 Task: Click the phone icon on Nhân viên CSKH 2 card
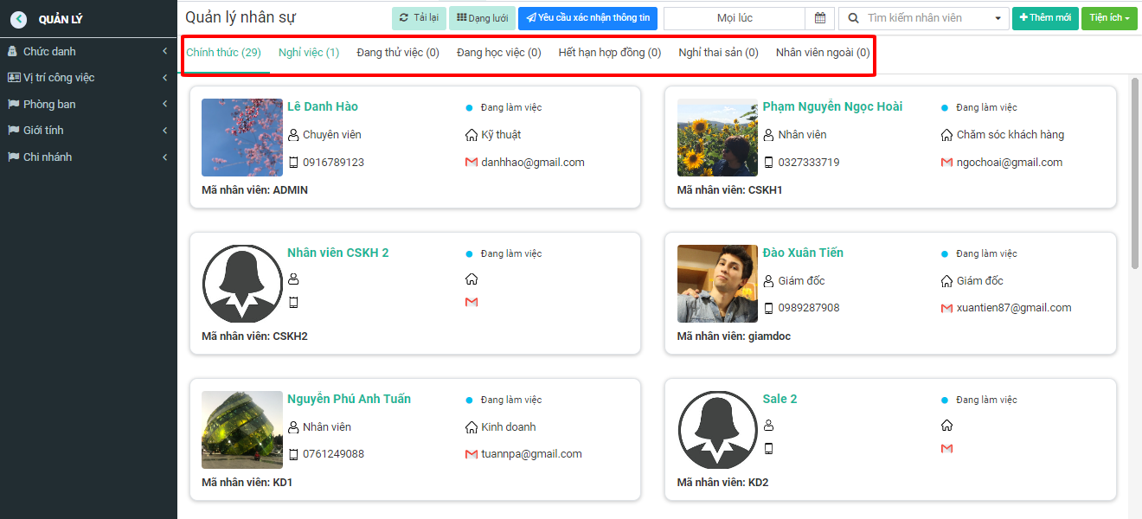pyautogui.click(x=293, y=302)
